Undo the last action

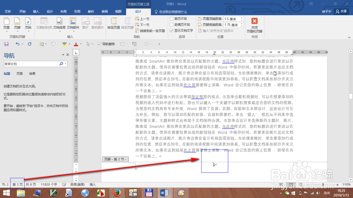(17, 44)
